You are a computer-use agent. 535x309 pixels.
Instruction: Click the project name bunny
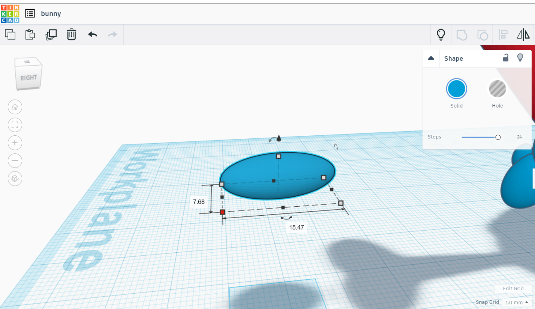pos(51,14)
